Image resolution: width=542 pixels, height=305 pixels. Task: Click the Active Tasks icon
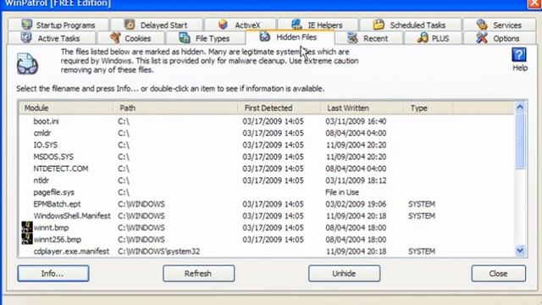click(x=26, y=37)
